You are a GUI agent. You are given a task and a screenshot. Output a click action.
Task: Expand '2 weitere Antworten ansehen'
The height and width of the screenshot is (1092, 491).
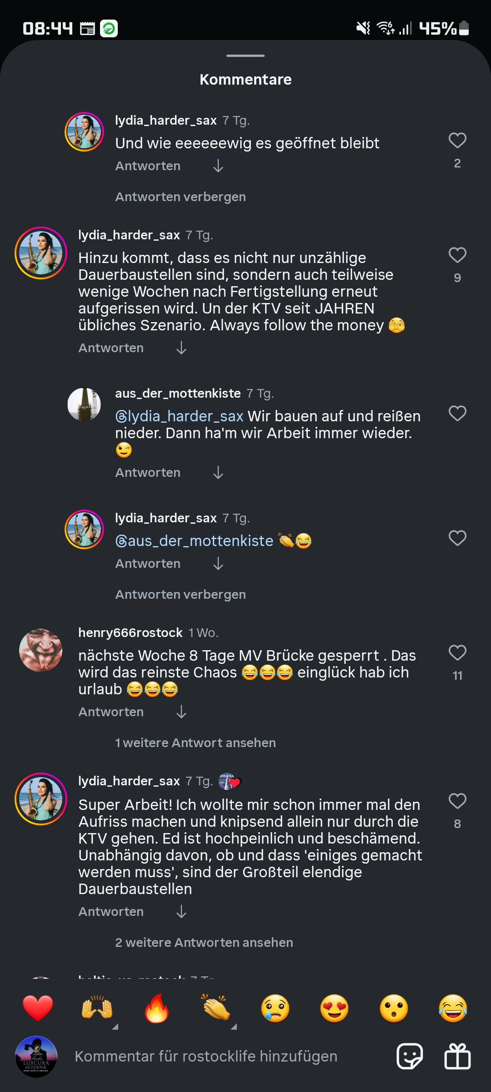(x=204, y=942)
